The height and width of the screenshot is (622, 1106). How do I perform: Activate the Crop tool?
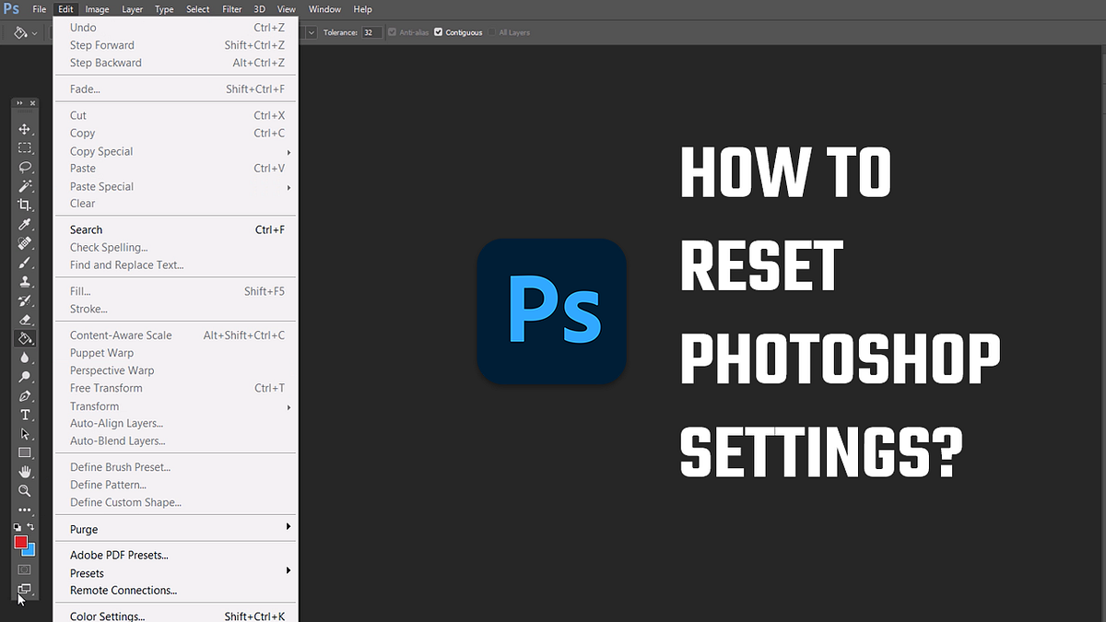tap(25, 205)
